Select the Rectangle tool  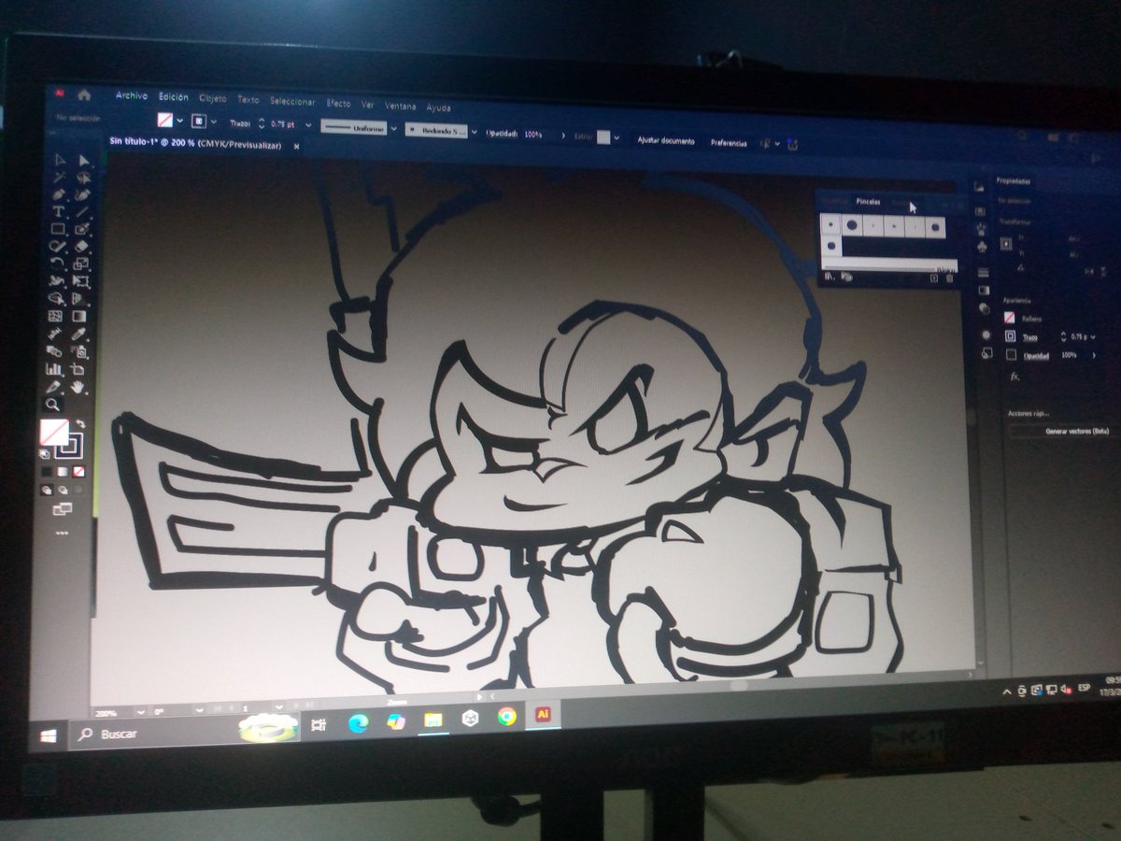(x=58, y=228)
